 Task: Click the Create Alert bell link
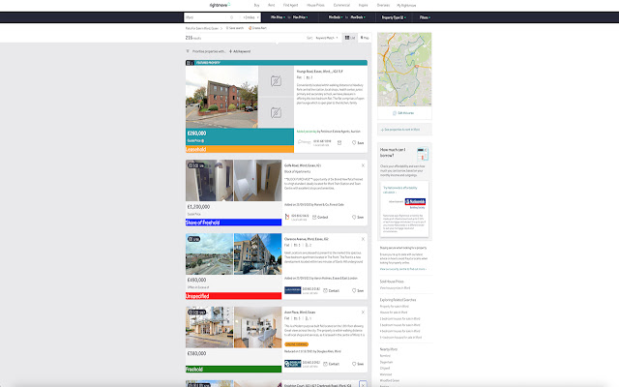[x=257, y=28]
